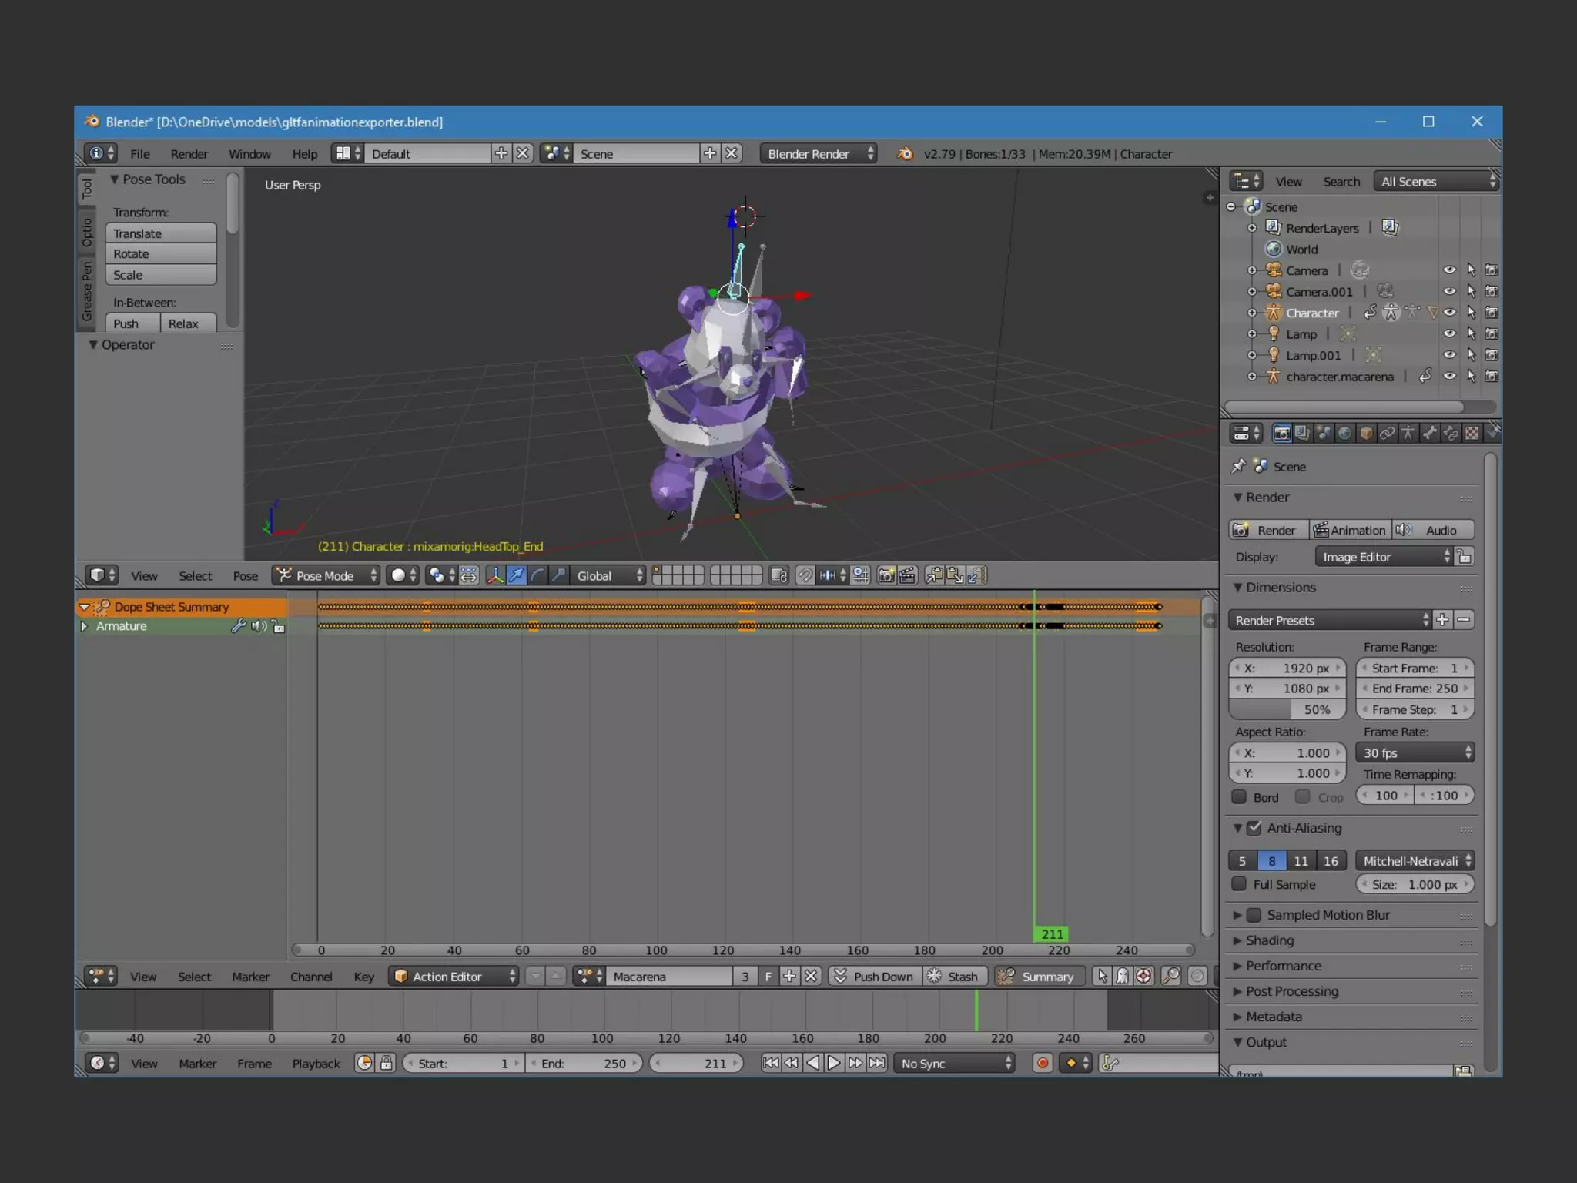The width and height of the screenshot is (1577, 1183).
Task: Open the Pose Mode dropdown
Action: point(326,575)
